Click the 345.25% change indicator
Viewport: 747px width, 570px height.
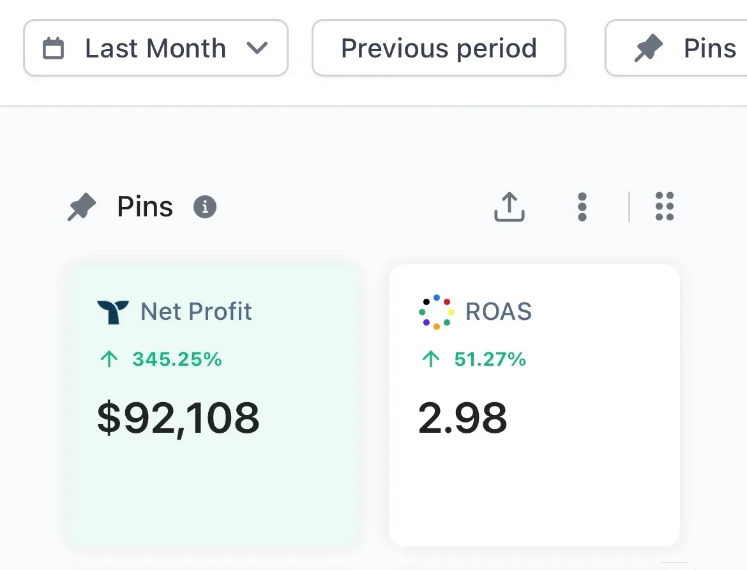(x=177, y=359)
